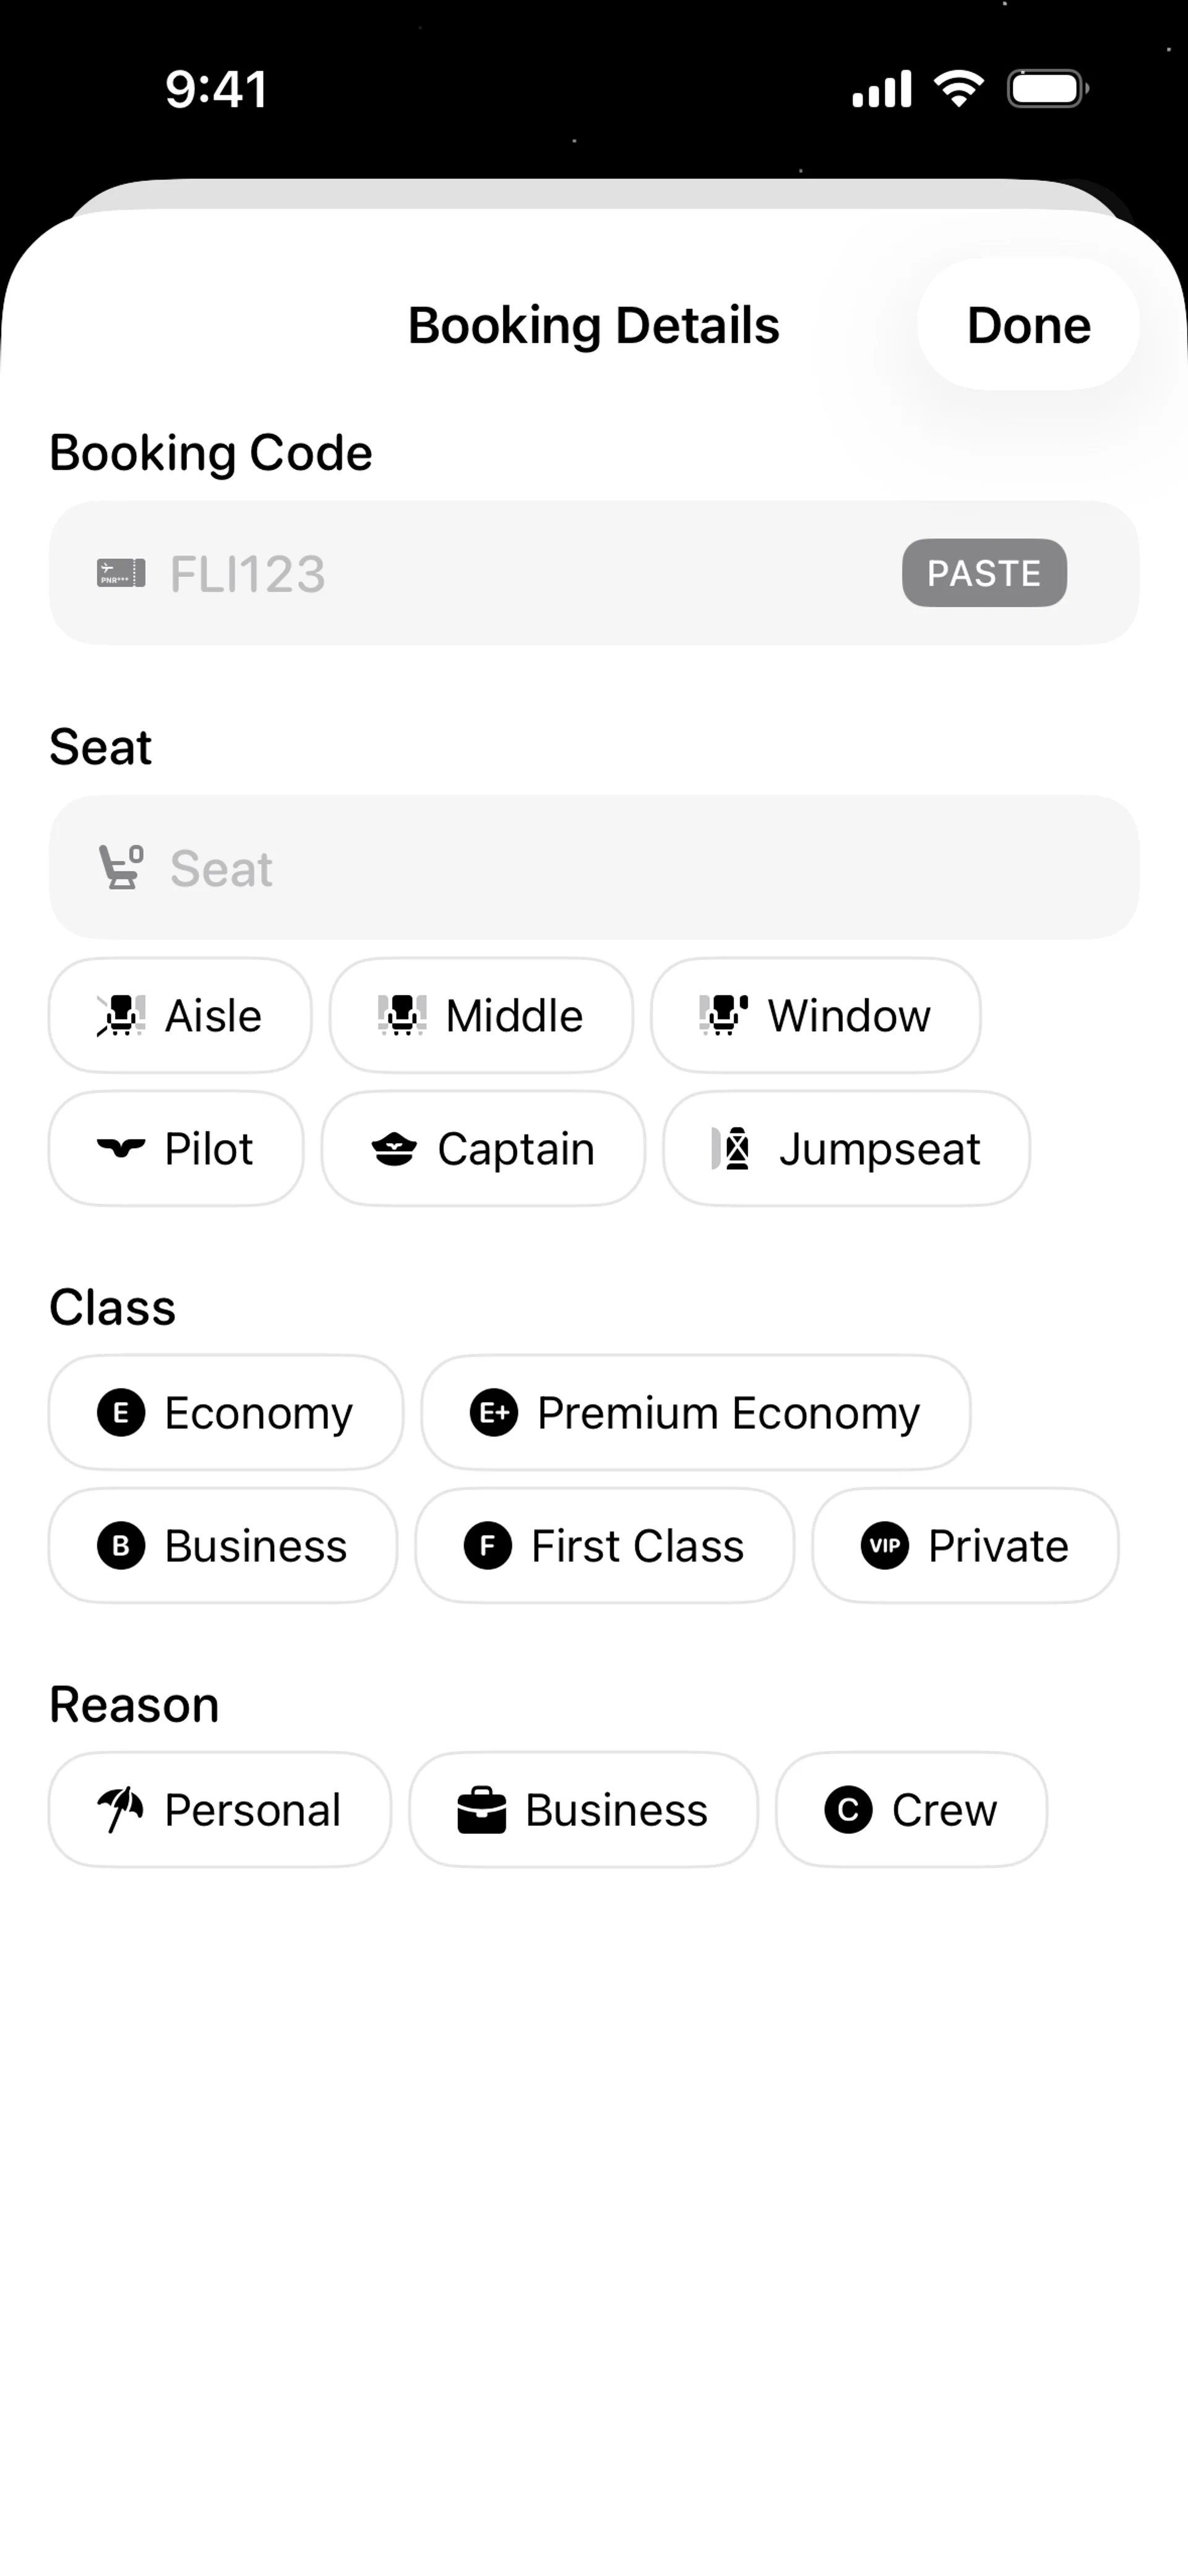This screenshot has height=2576, width=1188.
Task: Choose Premium Economy class
Action: pos(695,1413)
